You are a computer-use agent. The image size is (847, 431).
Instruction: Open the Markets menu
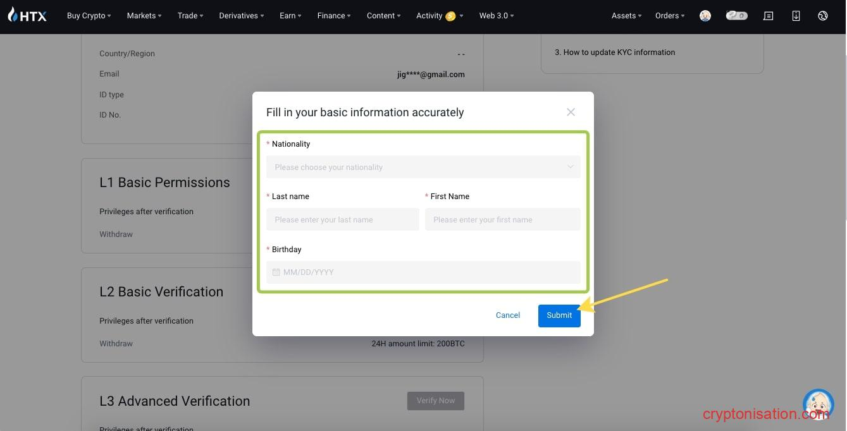point(144,16)
